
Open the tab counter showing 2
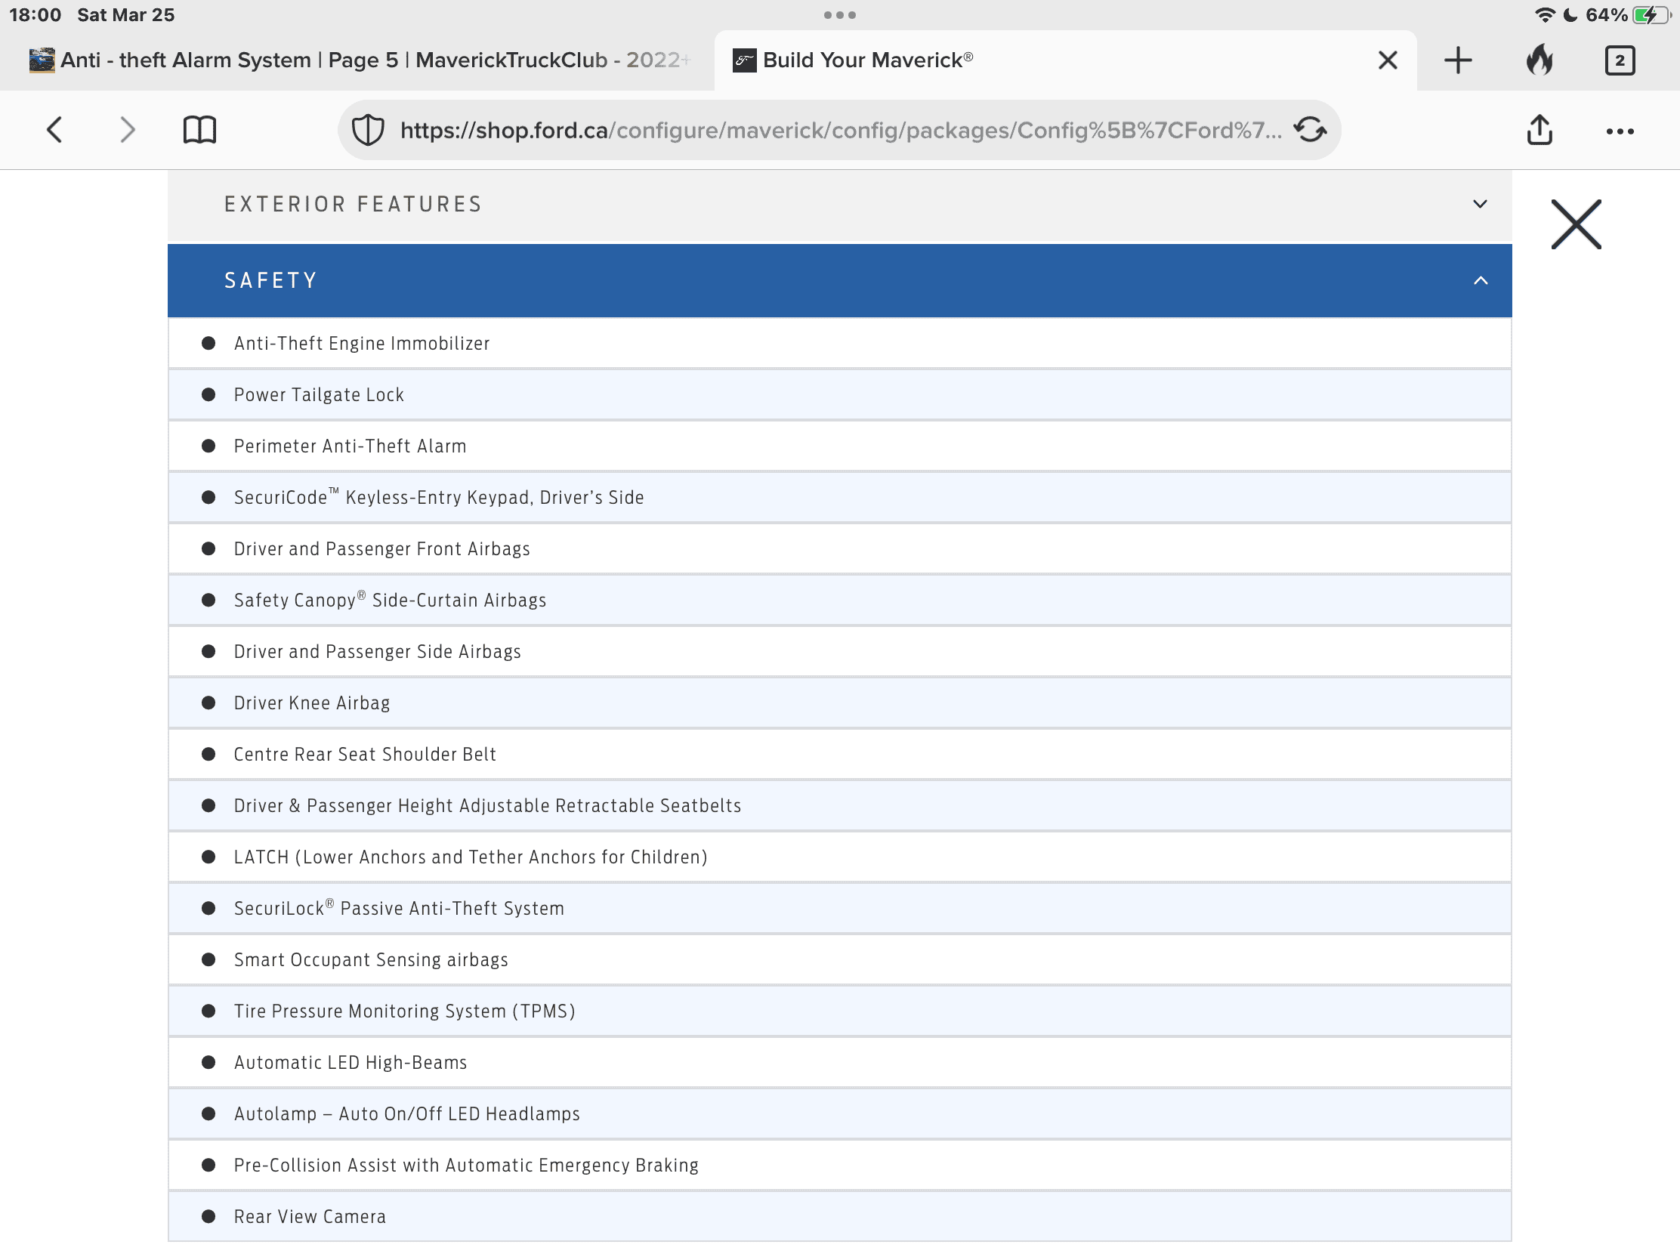coord(1620,60)
